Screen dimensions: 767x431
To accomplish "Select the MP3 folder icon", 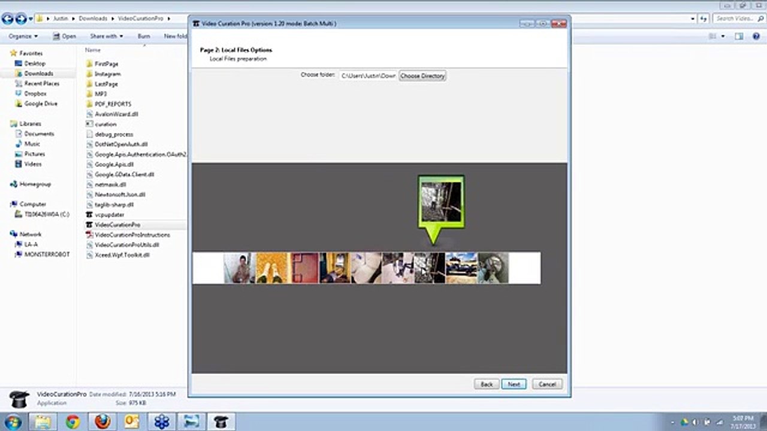I will pos(89,94).
